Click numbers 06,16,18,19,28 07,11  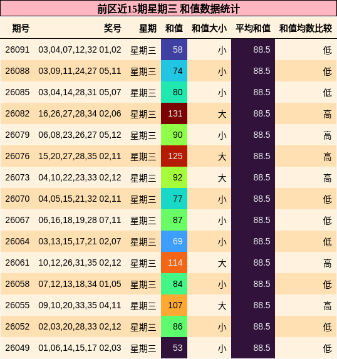(80, 220)
